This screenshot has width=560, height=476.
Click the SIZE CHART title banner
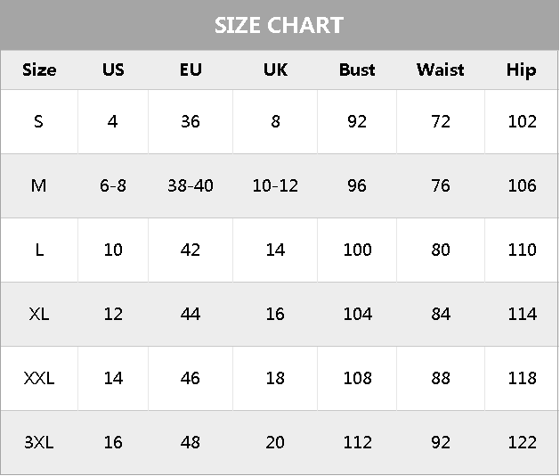coord(279,25)
